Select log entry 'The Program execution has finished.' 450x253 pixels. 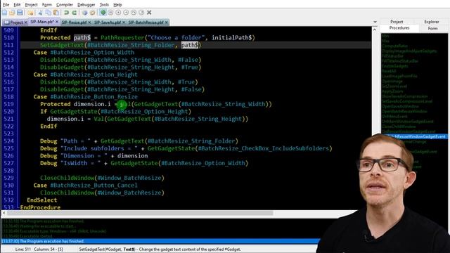coord(161,241)
